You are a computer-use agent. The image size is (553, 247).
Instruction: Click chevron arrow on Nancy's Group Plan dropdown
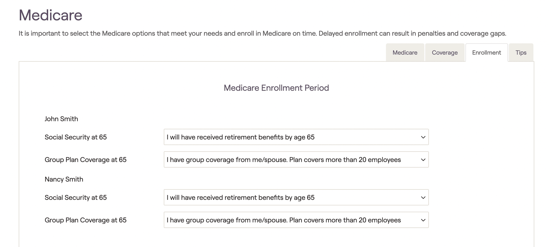point(423,220)
